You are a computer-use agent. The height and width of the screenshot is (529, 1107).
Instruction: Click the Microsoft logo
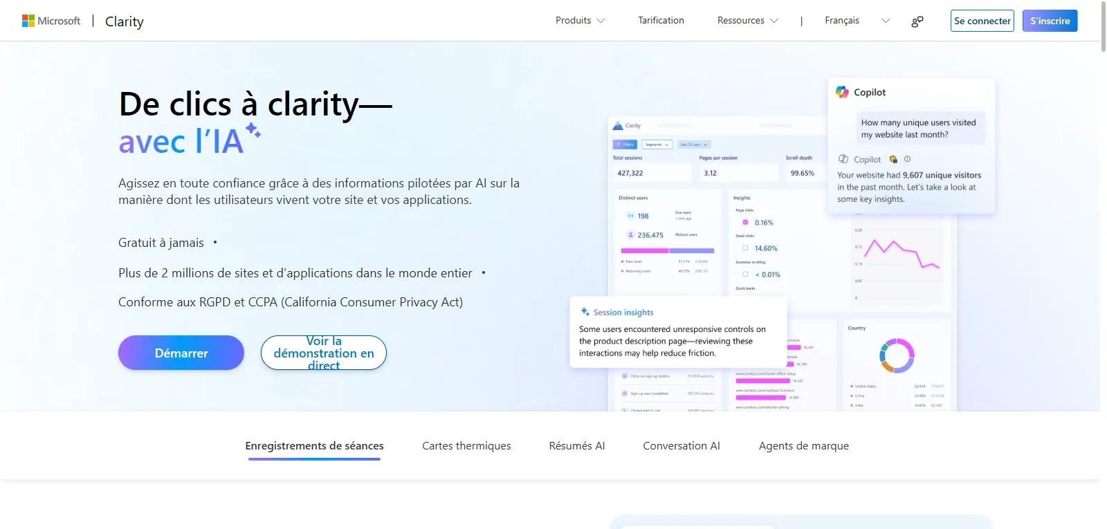point(51,21)
